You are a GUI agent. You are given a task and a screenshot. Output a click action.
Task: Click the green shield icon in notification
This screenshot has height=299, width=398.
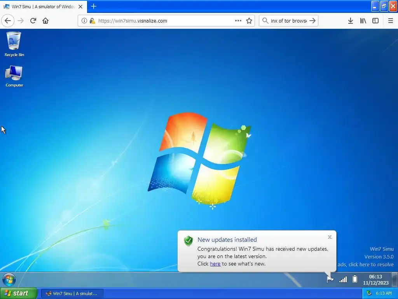[x=189, y=241]
